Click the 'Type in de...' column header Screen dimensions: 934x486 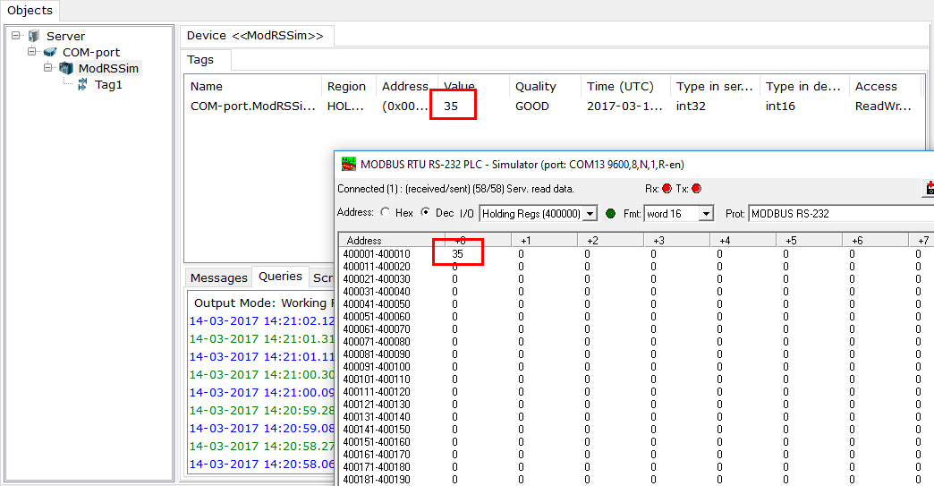coord(803,86)
